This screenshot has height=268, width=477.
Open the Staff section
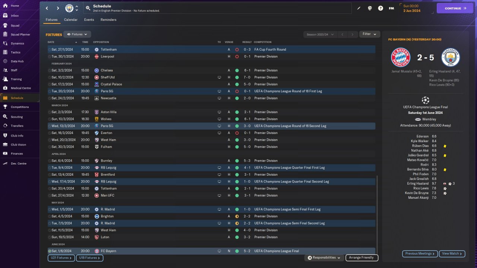pyautogui.click(x=20, y=70)
